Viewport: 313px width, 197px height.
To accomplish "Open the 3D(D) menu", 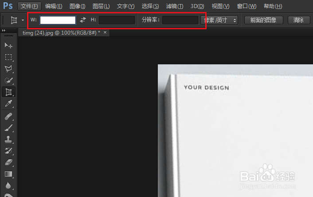I will coord(197,6).
